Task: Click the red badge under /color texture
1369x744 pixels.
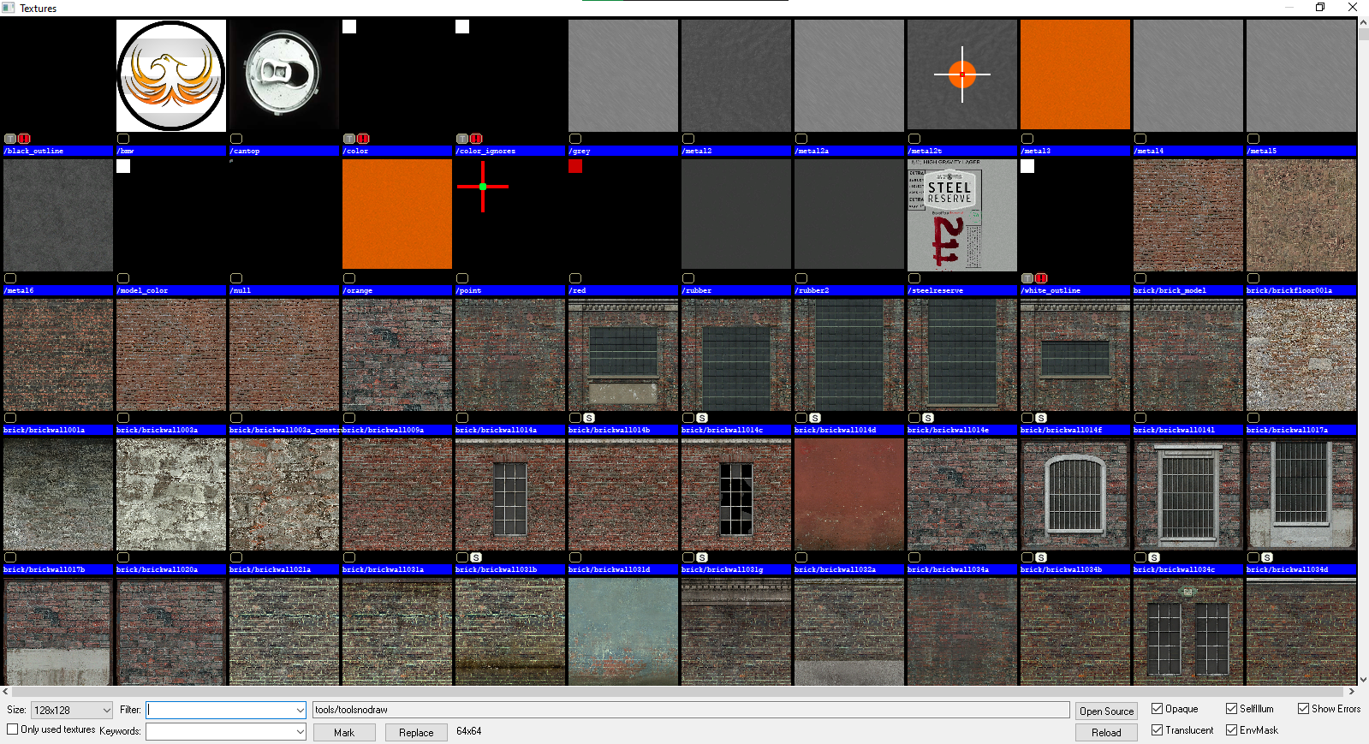Action: (x=363, y=139)
